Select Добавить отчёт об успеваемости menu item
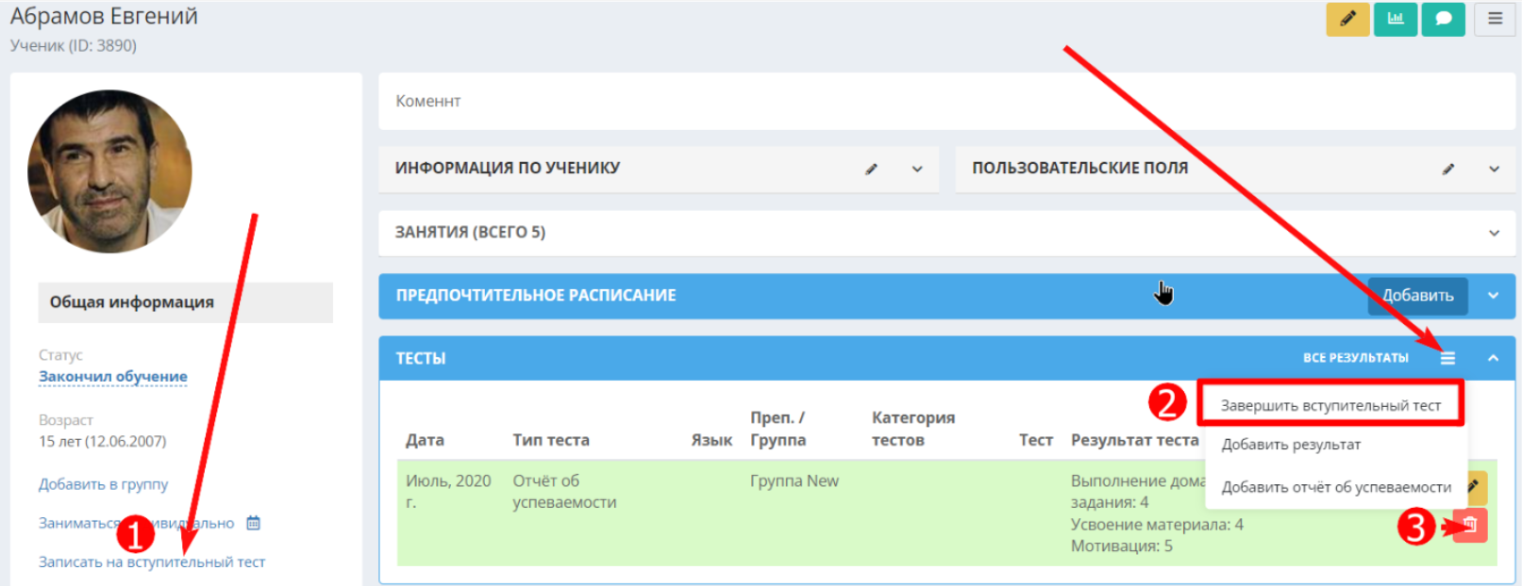This screenshot has height=586, width=1522. pos(1336,487)
